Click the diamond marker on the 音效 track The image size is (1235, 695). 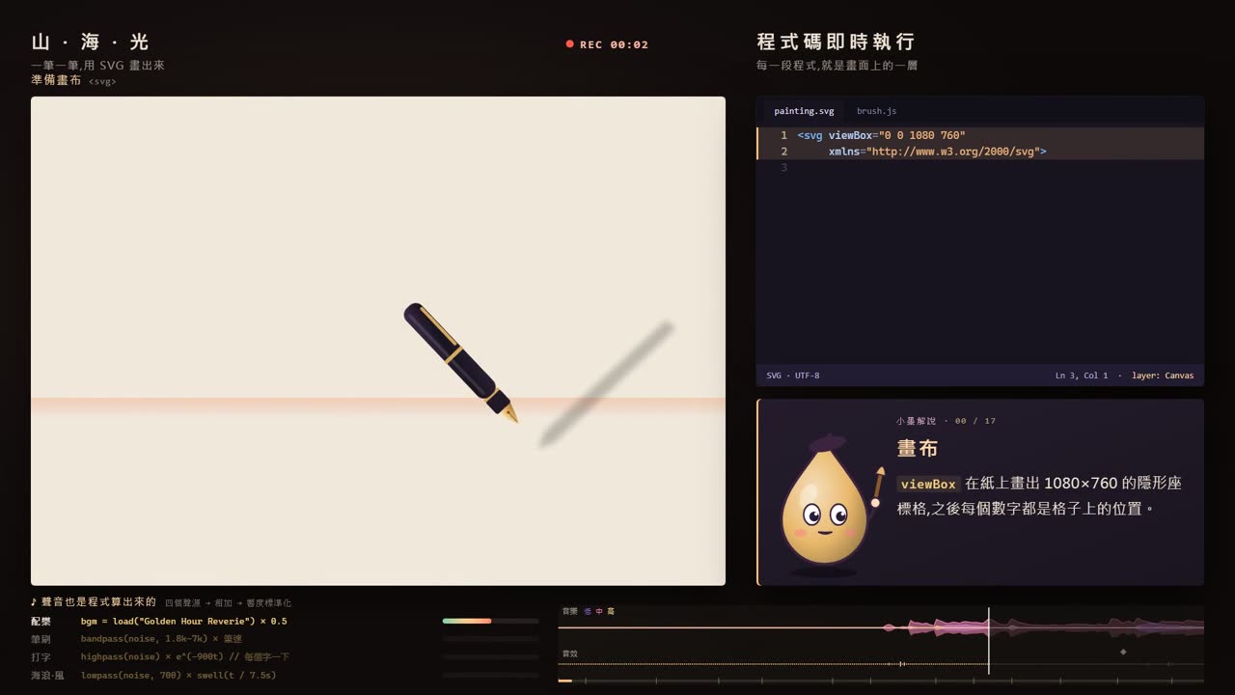tap(1123, 653)
